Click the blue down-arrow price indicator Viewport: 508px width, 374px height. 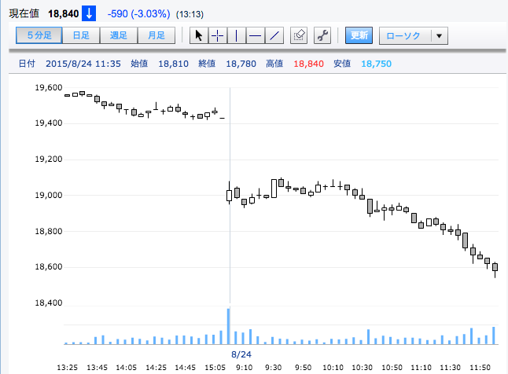[89, 13]
